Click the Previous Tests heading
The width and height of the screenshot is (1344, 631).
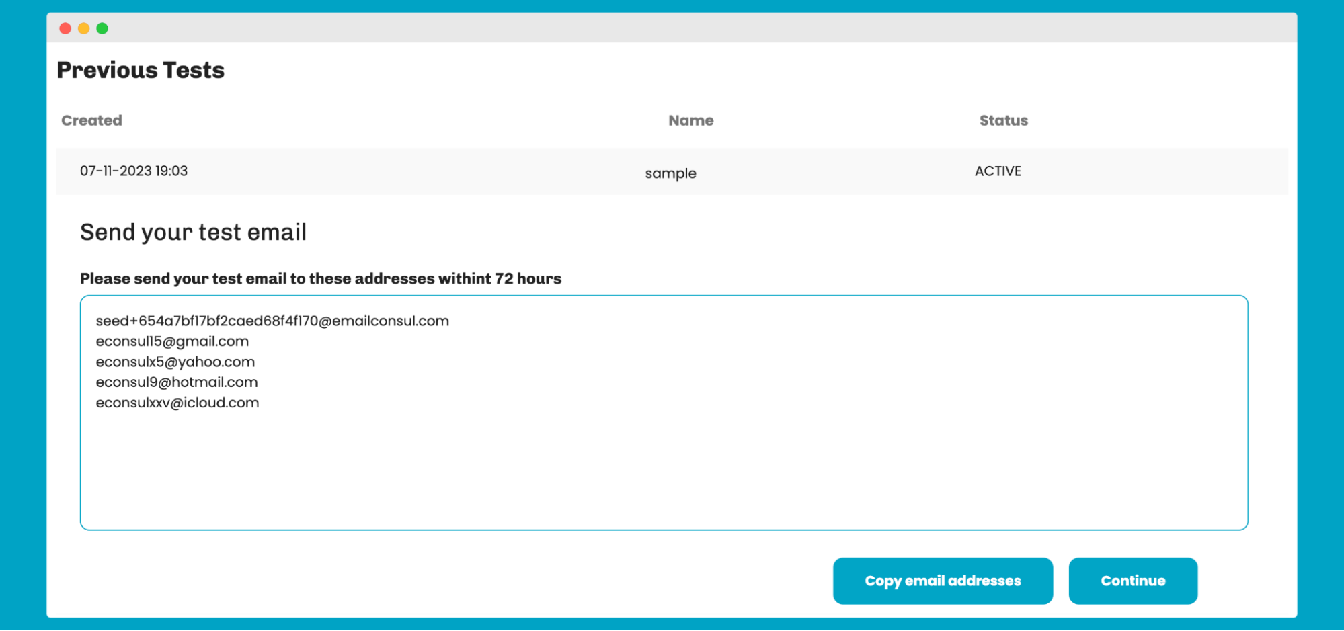tap(141, 70)
